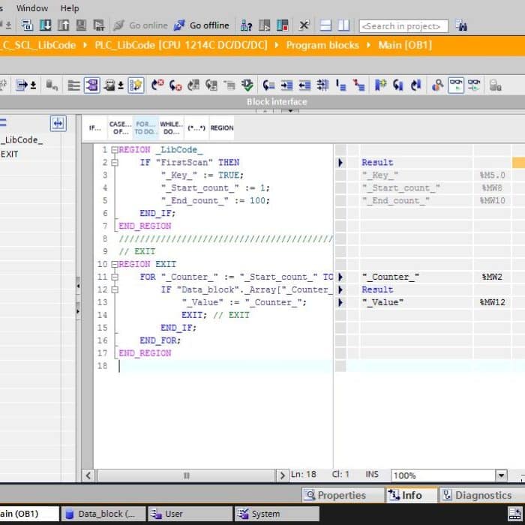Open the System item in bottom bar
Viewport: 525px width, 525px height.
[276, 514]
